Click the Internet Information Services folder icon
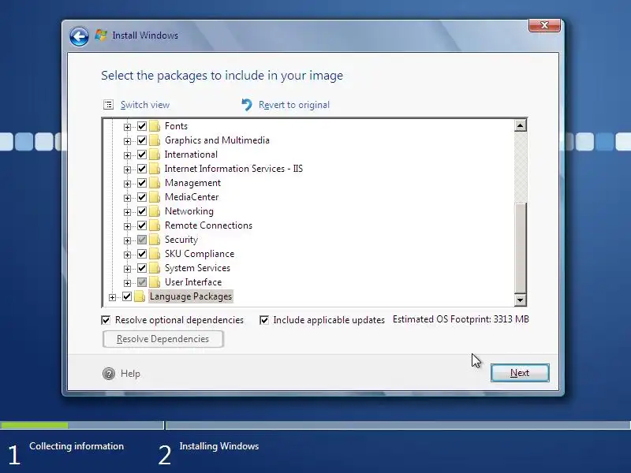The image size is (631, 473). 155,169
